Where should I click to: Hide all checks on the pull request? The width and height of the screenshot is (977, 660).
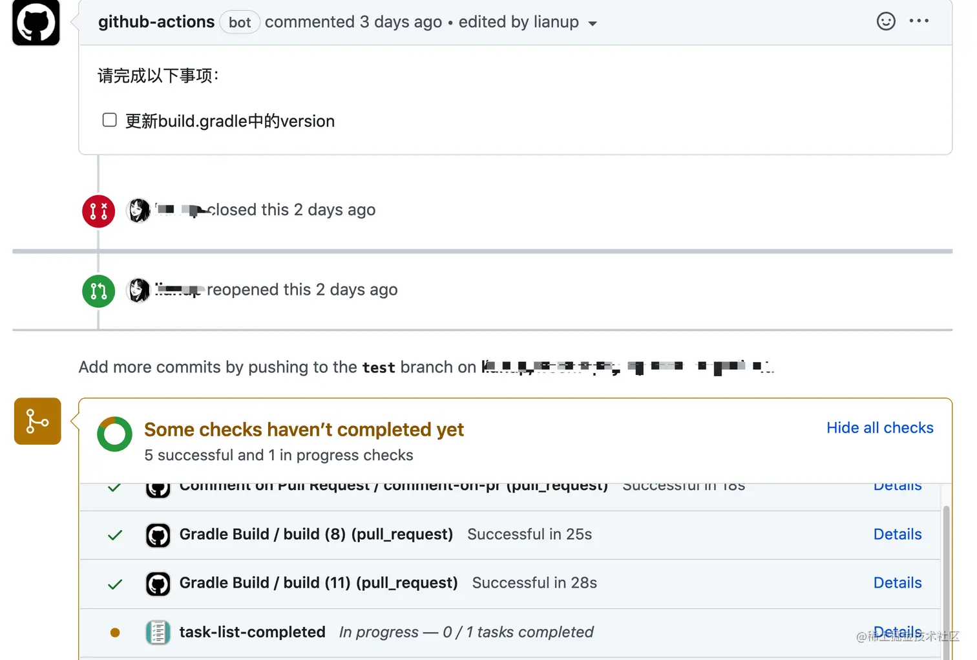pos(879,427)
